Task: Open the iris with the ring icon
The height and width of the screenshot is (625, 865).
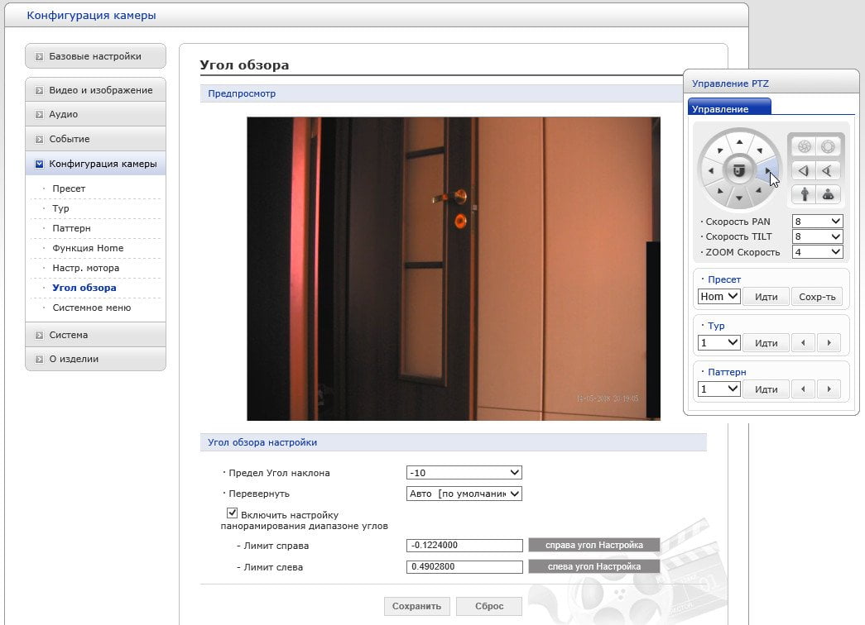Action: [x=828, y=146]
